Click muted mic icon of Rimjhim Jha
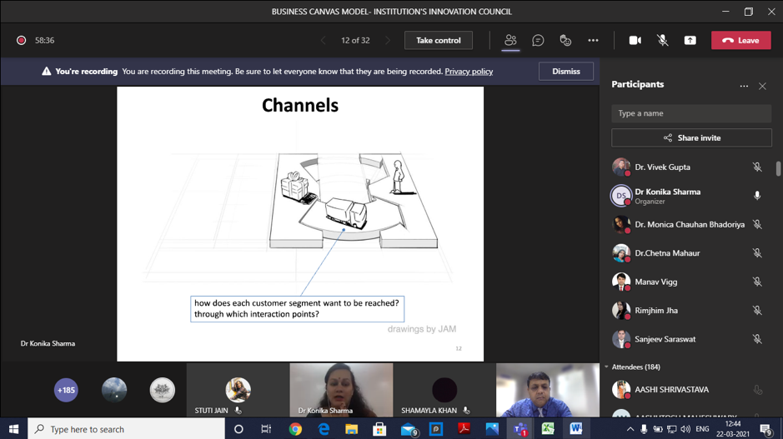This screenshot has width=783, height=439. pos(757,310)
